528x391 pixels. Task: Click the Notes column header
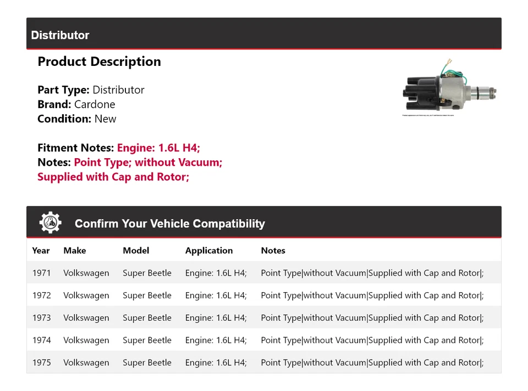click(x=273, y=250)
